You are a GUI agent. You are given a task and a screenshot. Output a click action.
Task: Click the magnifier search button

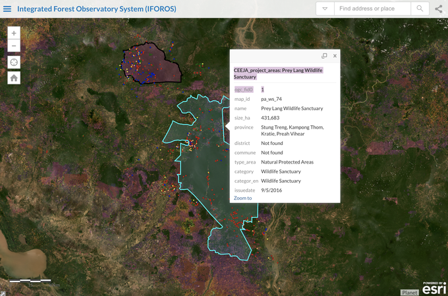click(x=420, y=9)
